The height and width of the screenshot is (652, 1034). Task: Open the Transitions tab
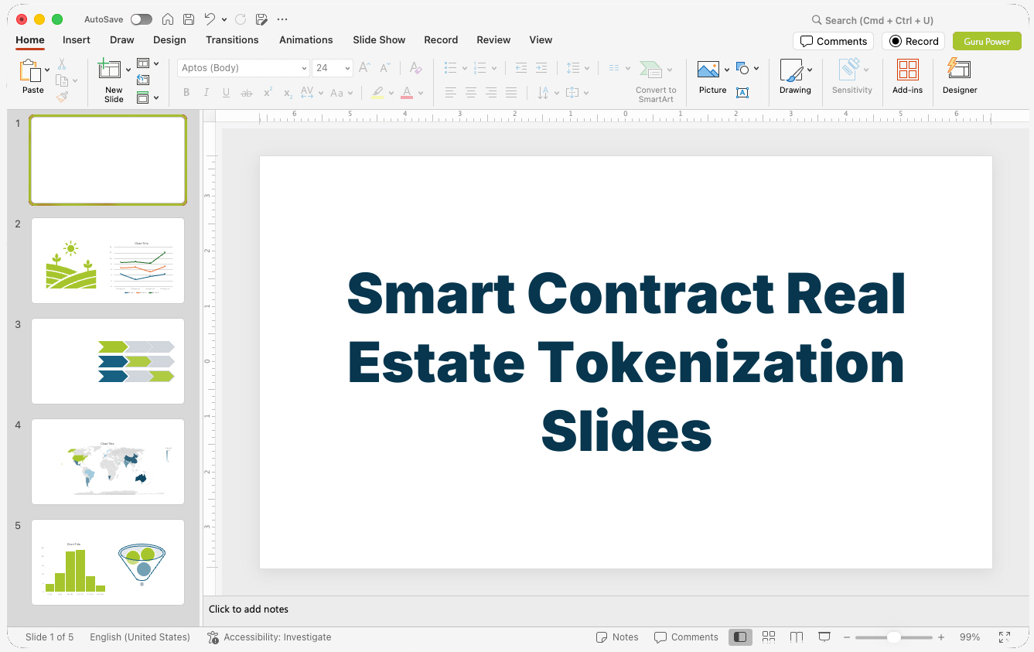tap(232, 39)
